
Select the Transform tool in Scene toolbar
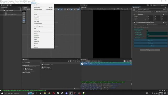point(24,22)
